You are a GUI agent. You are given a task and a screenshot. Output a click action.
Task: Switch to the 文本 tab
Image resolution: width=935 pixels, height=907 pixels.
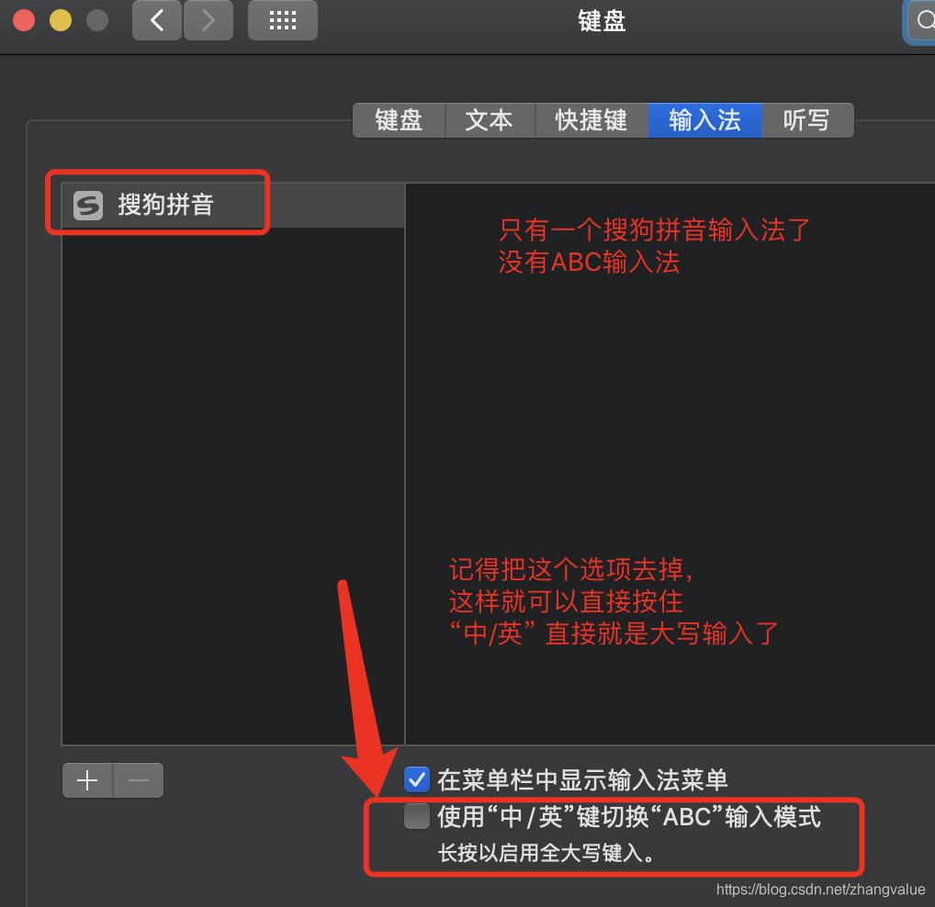point(490,120)
